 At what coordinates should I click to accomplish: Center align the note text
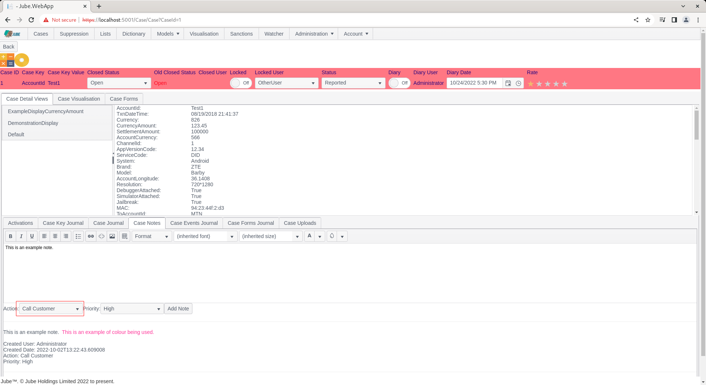[x=55, y=236]
